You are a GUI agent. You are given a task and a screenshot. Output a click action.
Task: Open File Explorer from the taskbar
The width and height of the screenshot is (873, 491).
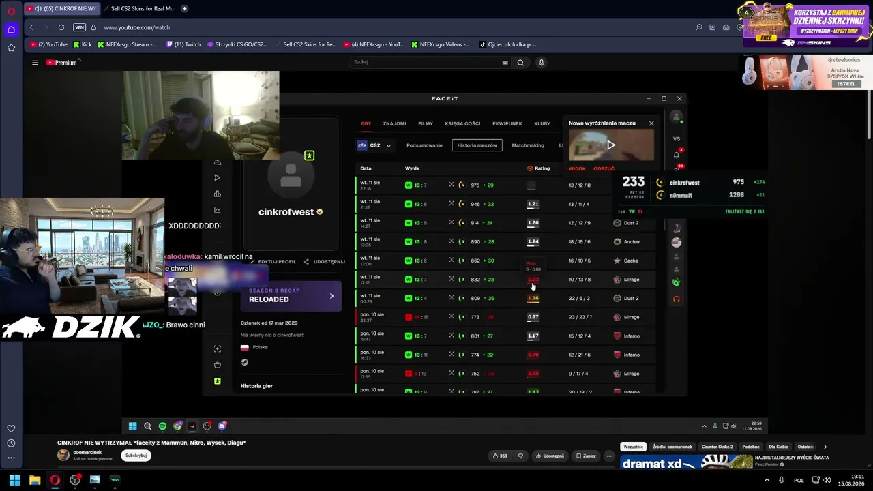35,480
